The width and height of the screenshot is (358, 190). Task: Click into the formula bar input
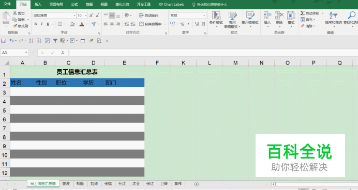coord(213,53)
